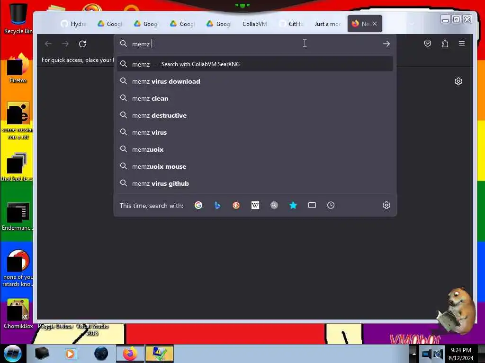Click the go arrow in the address bar
Viewport: 485px width, 363px height.
pyautogui.click(x=386, y=44)
